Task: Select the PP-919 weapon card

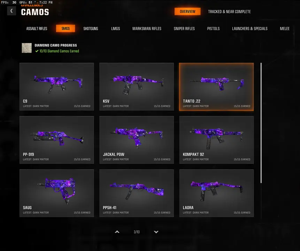Action: click(x=57, y=140)
